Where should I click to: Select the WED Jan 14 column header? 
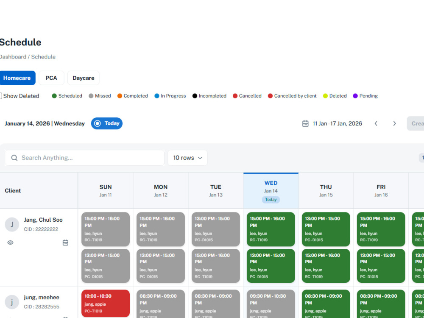click(271, 191)
